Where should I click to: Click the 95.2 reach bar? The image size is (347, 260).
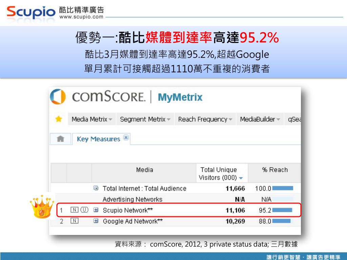282,210
